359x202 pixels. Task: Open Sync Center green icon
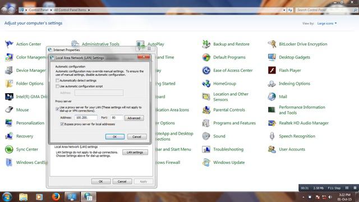(x=9, y=149)
